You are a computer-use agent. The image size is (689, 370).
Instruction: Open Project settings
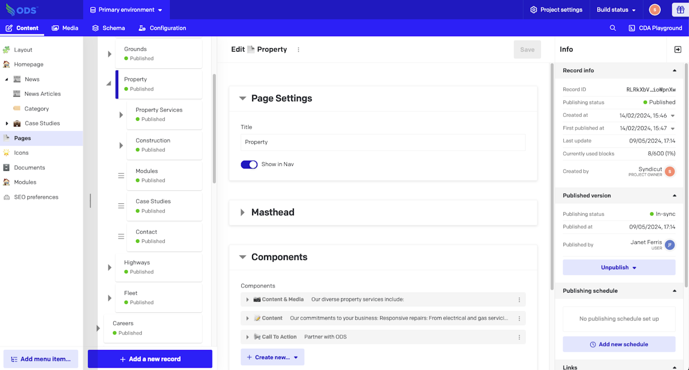tap(556, 10)
